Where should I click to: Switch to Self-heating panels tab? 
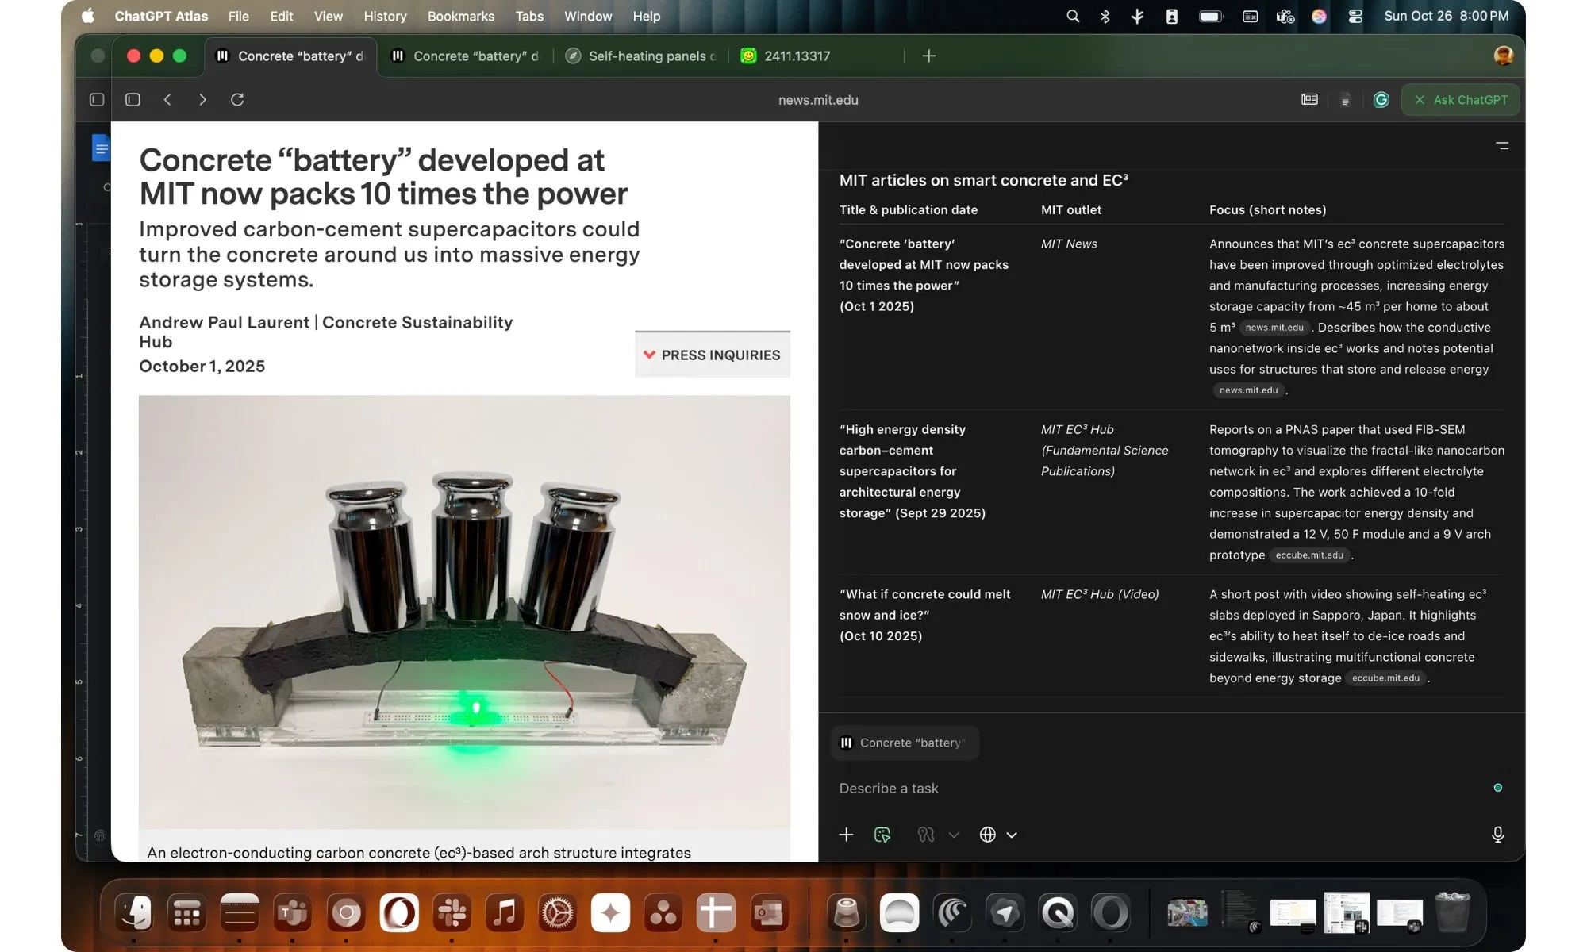pos(642,56)
